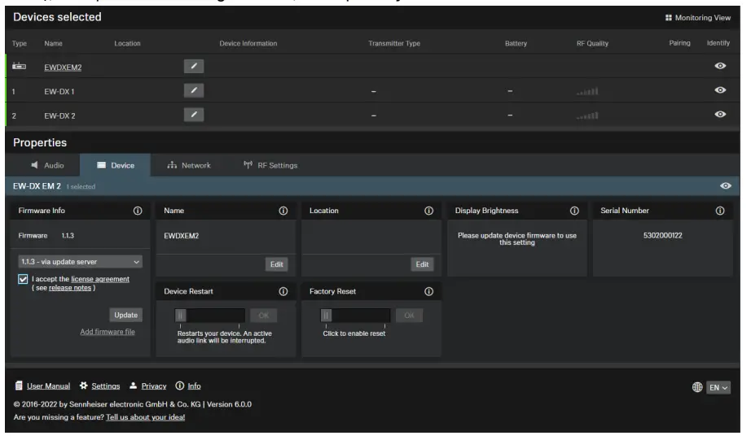
Task: Select the EW-DX 2 channel row name
Action: [60, 116]
